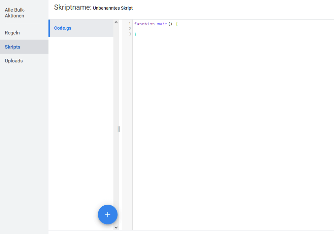Open Alle Bulk-Aktionen in the sidebar

click(15, 13)
